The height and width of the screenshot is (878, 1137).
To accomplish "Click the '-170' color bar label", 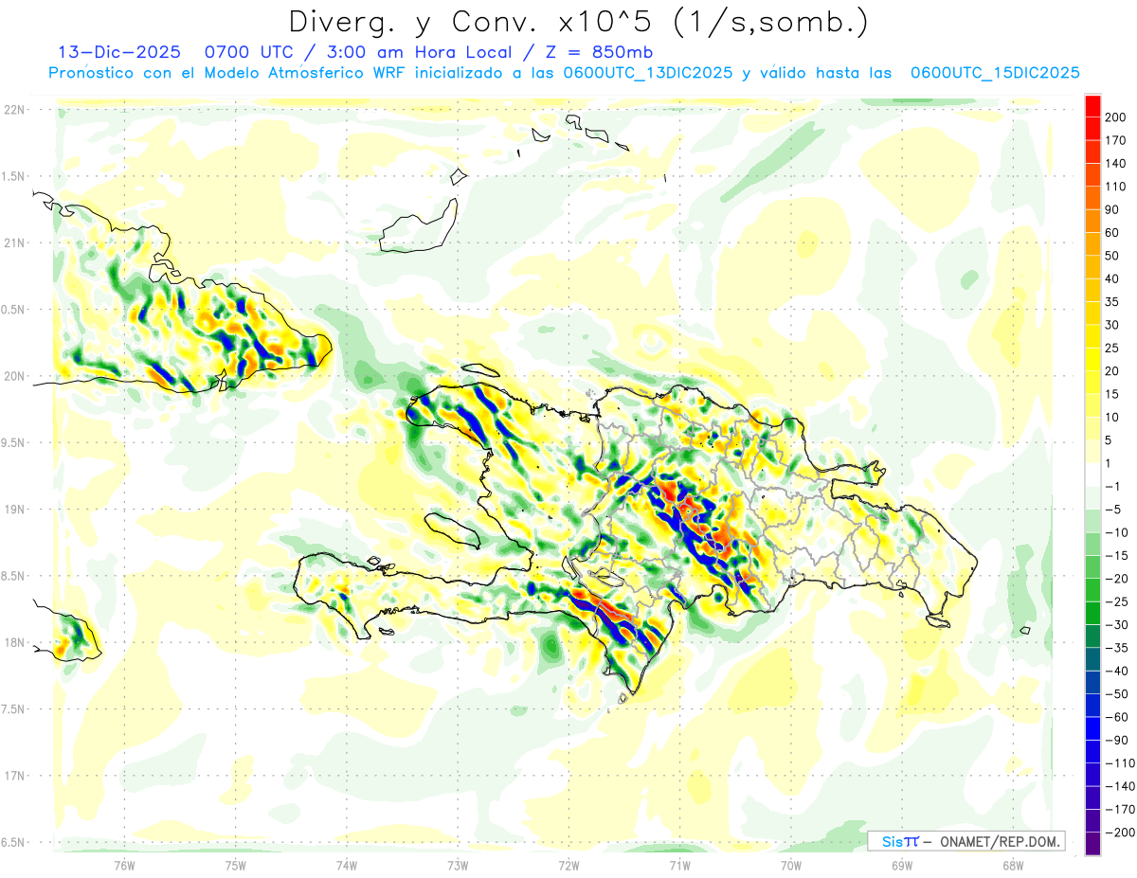I will (x=1122, y=810).
